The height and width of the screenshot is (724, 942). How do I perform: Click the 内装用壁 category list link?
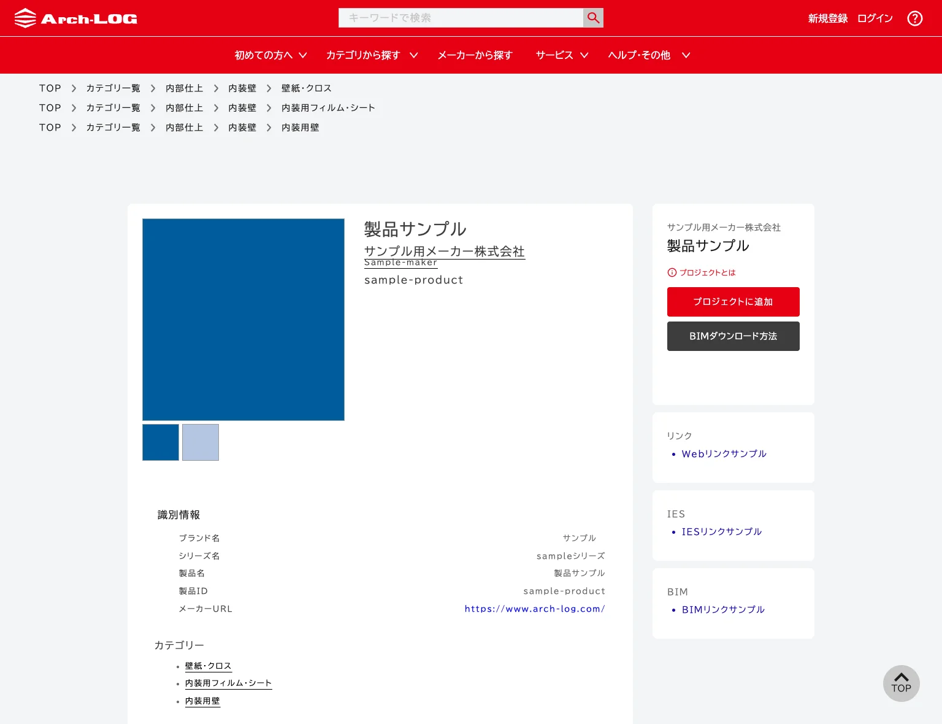202,701
